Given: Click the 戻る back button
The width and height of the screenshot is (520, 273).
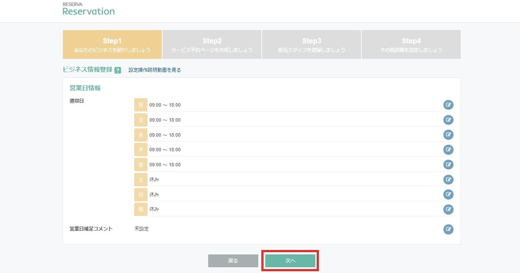Looking at the screenshot, I should pos(233,261).
